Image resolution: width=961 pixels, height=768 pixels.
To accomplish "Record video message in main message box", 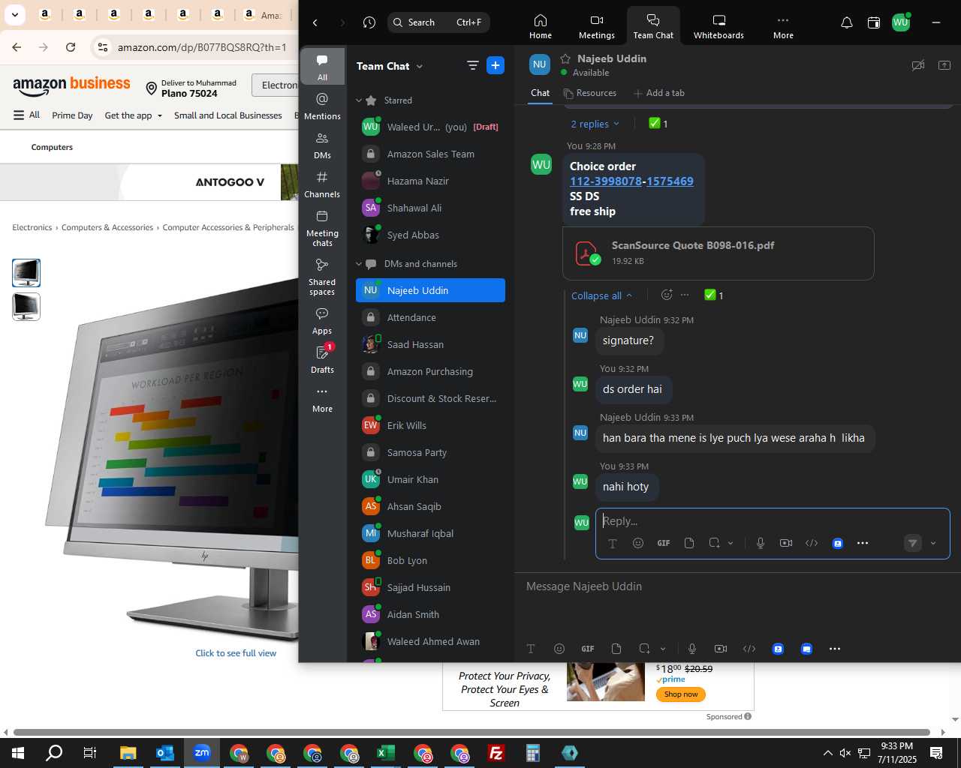I will pos(721,649).
